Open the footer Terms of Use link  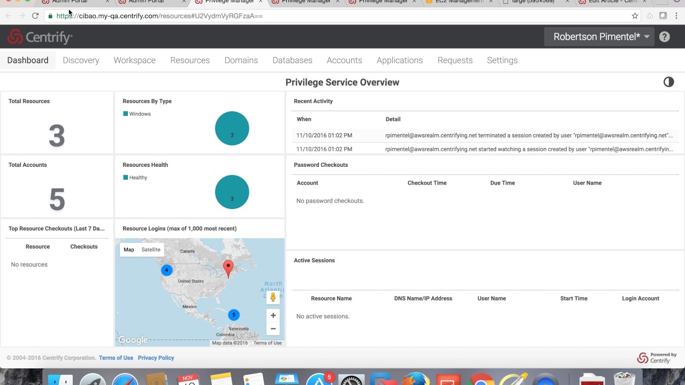[116, 358]
